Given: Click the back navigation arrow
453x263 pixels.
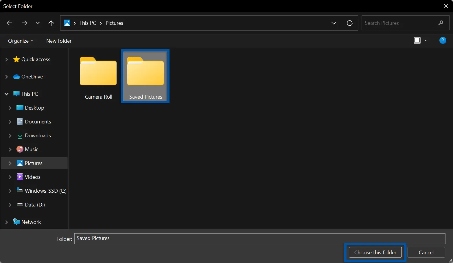Looking at the screenshot, I should point(9,23).
